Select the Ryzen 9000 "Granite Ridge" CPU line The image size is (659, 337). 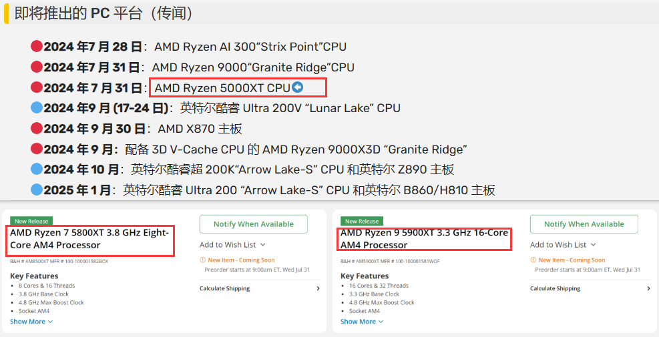click(x=192, y=67)
